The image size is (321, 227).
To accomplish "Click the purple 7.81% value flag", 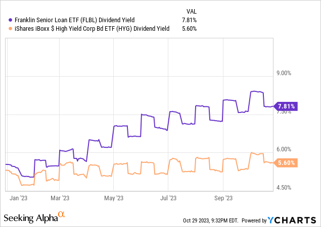I will 286,106.
